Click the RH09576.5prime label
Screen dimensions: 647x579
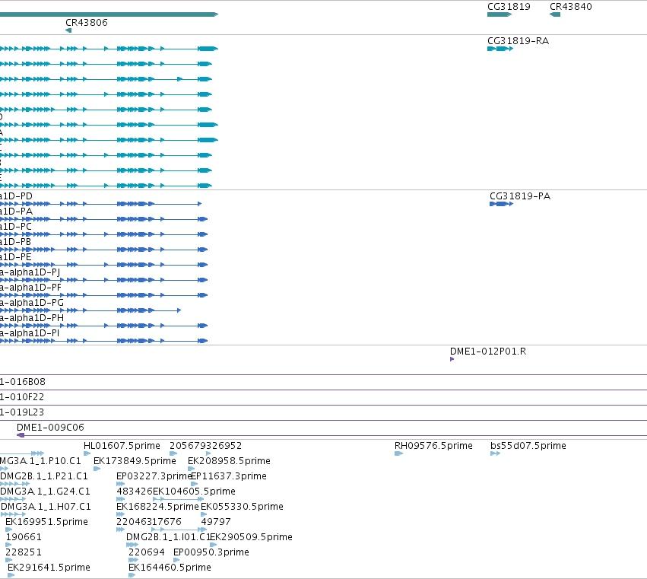pyautogui.click(x=433, y=446)
